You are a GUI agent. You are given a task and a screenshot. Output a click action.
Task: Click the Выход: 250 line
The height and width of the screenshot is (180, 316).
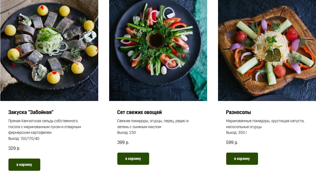(x=127, y=132)
